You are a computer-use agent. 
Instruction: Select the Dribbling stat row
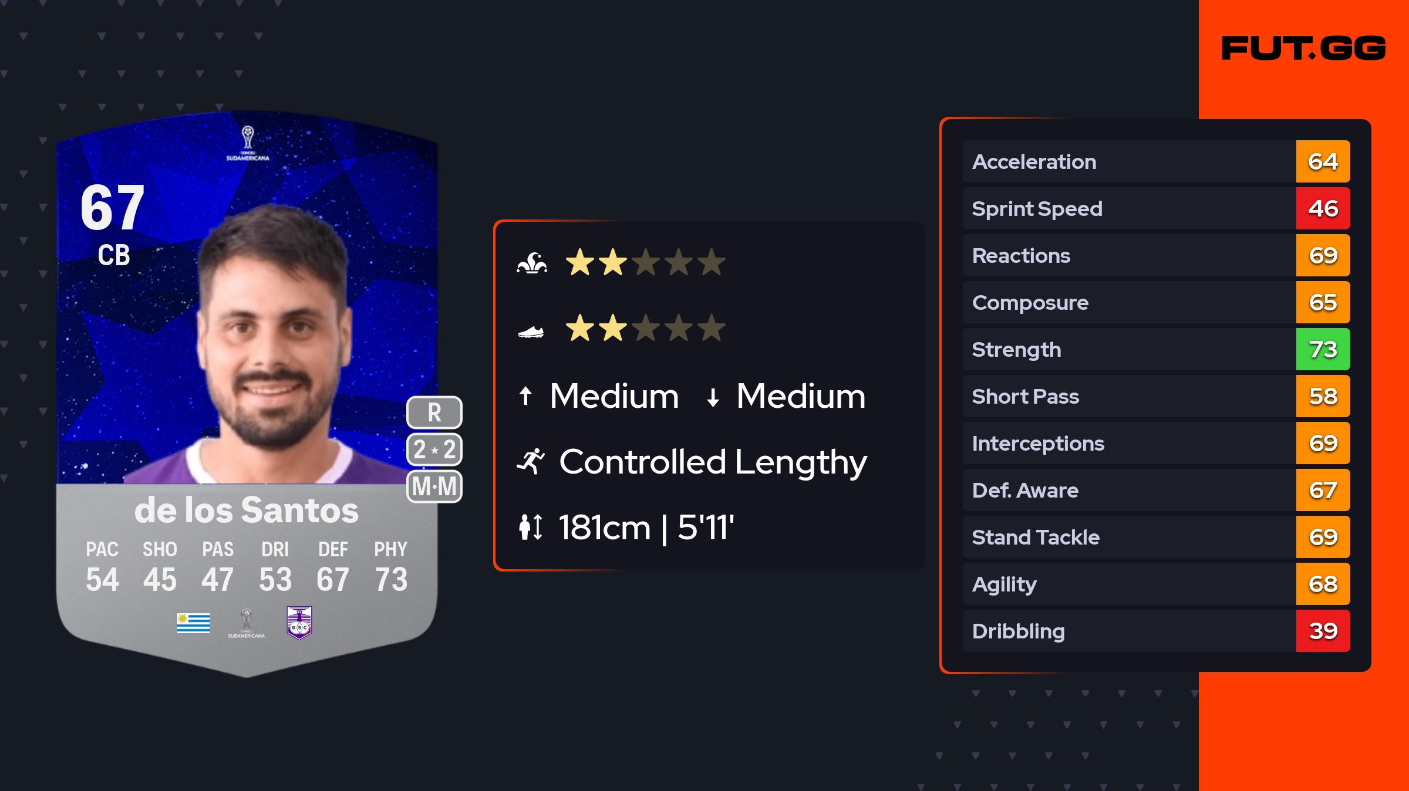[x=1128, y=631]
